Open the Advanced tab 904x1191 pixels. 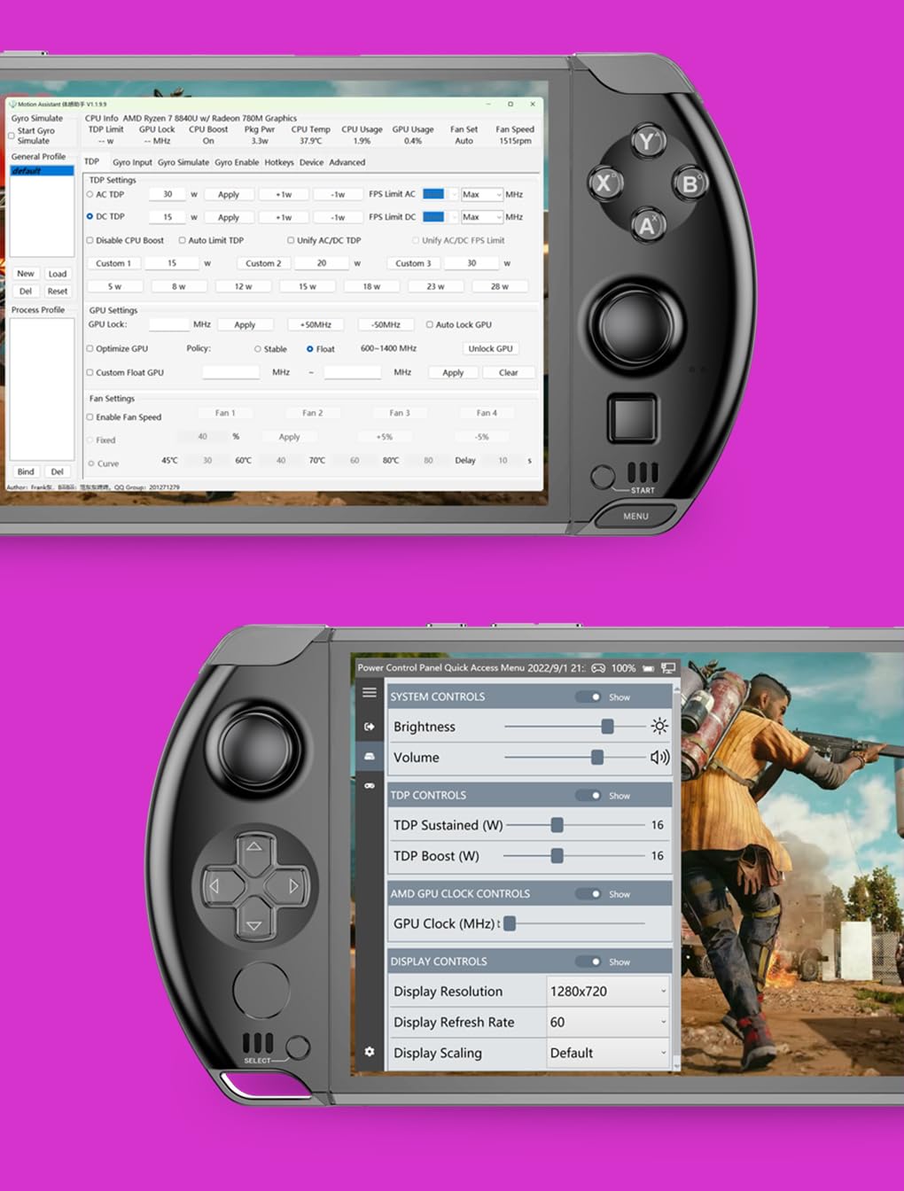[x=347, y=162]
